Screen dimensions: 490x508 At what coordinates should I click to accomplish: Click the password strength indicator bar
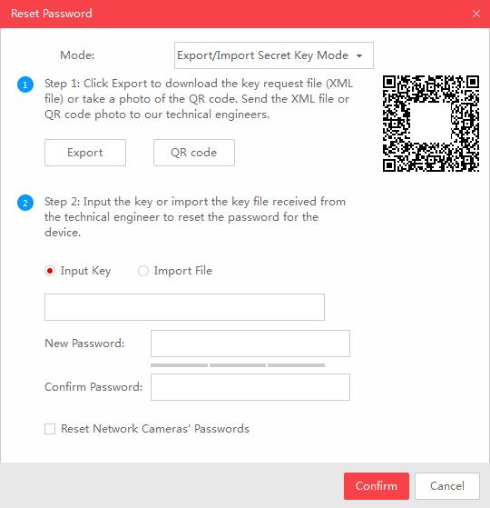[x=238, y=365]
